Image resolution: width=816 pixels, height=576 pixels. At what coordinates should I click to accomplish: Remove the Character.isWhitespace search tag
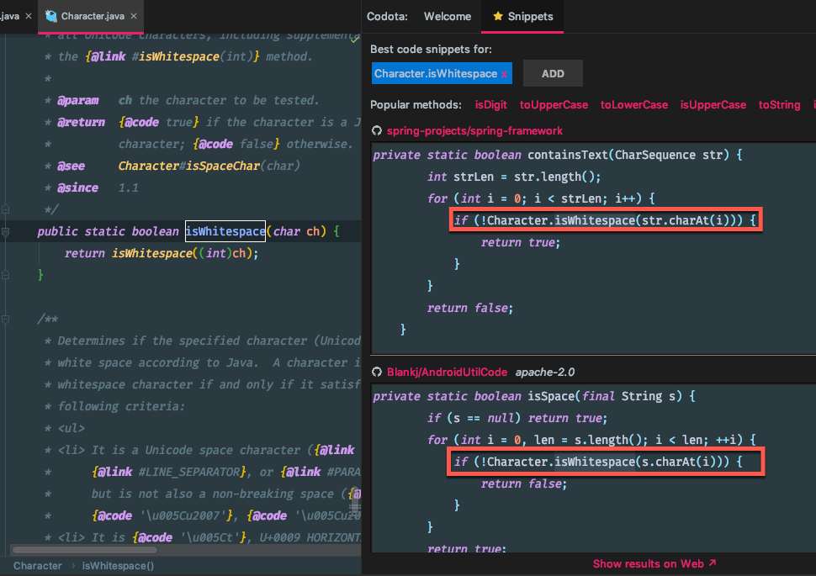coord(504,74)
